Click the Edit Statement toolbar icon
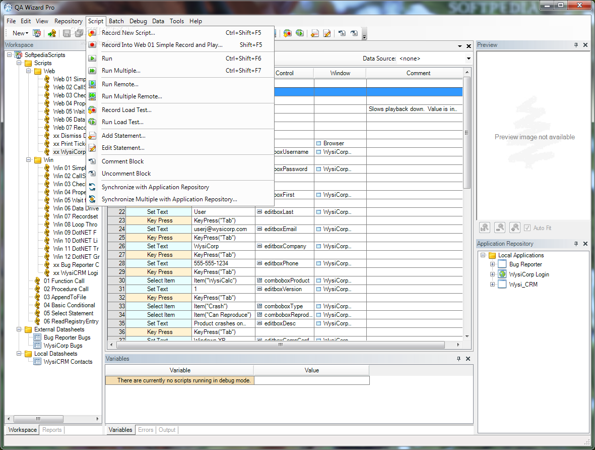The width and height of the screenshot is (595, 450). click(326, 33)
